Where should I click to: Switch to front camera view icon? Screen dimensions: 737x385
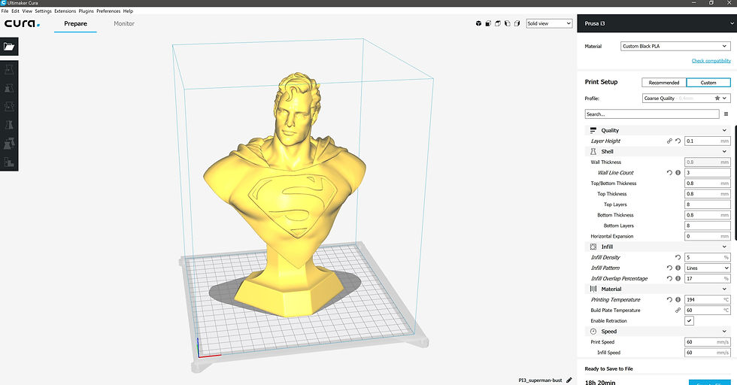(x=488, y=23)
